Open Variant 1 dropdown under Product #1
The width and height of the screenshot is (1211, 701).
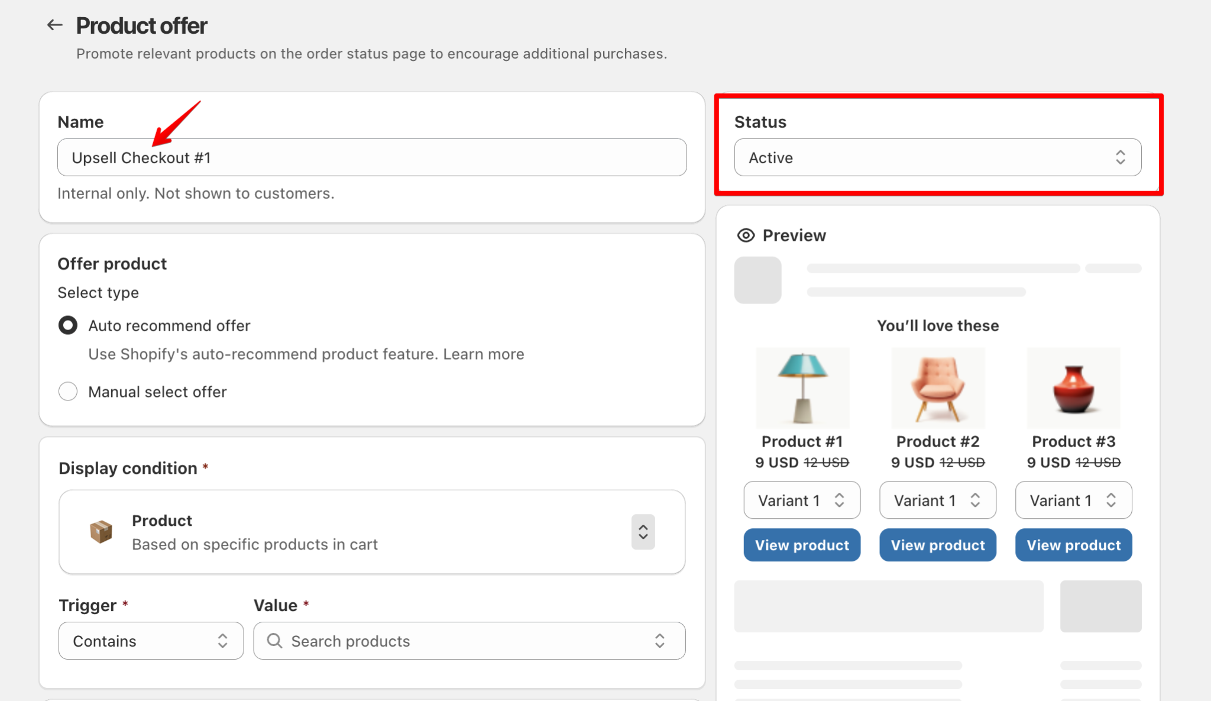(x=802, y=500)
